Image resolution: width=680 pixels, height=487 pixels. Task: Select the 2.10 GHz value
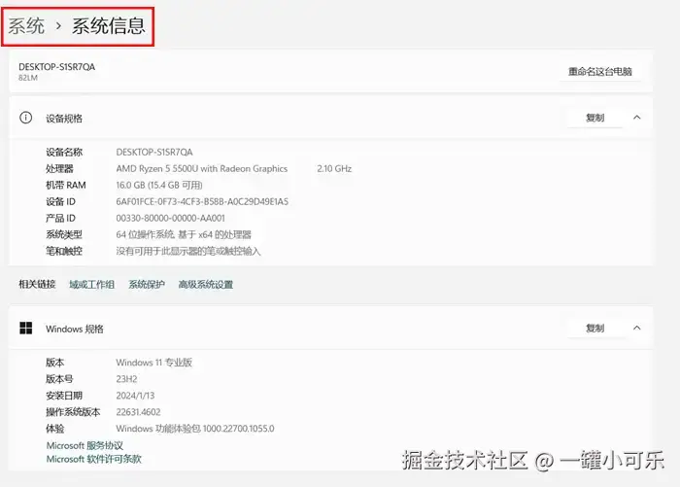pyautogui.click(x=334, y=168)
